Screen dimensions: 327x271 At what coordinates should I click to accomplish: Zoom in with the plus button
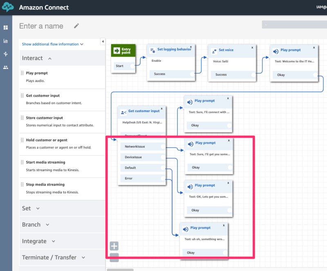[x=114, y=246]
